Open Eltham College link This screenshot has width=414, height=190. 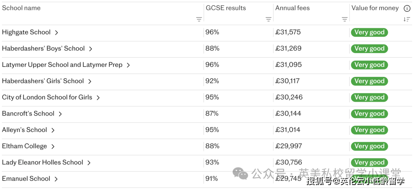point(25,146)
